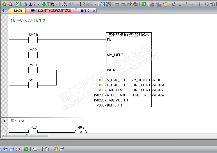Go to next bookmark in bottom toolbar

12,149
